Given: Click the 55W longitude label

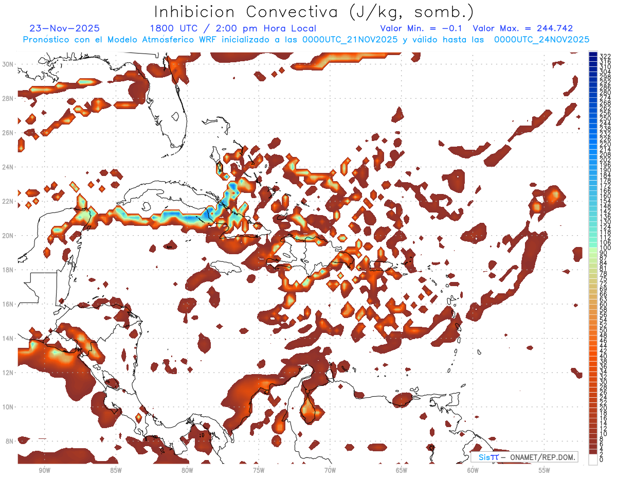Looking at the screenshot, I should pos(545,470).
